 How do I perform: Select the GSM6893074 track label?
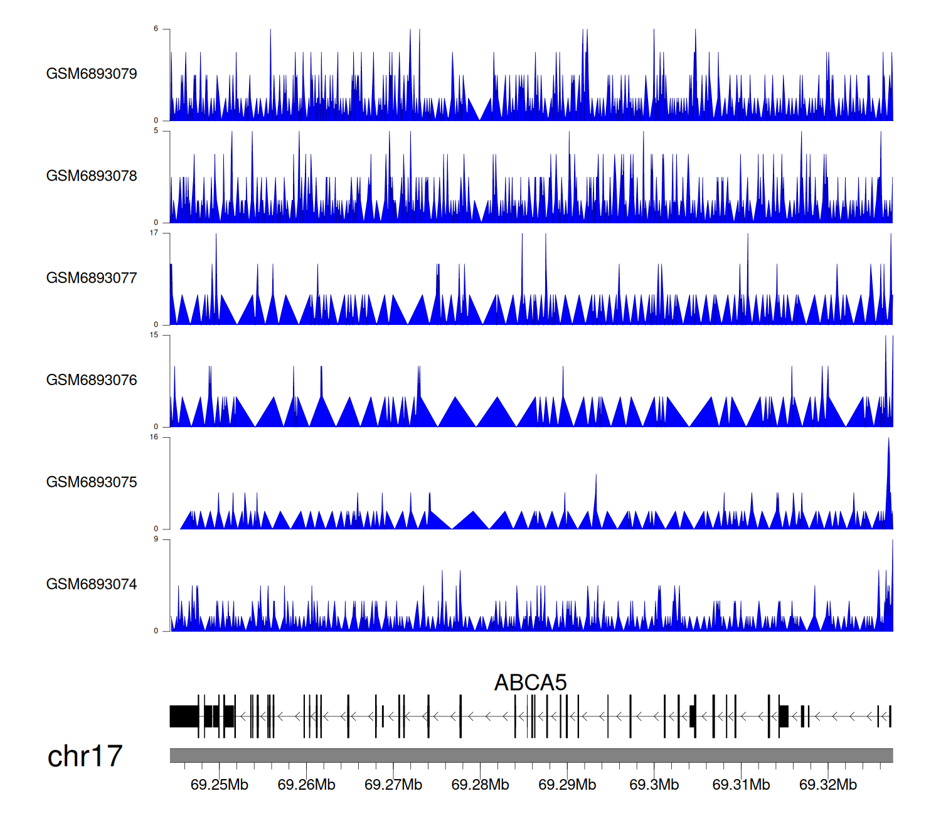point(92,585)
